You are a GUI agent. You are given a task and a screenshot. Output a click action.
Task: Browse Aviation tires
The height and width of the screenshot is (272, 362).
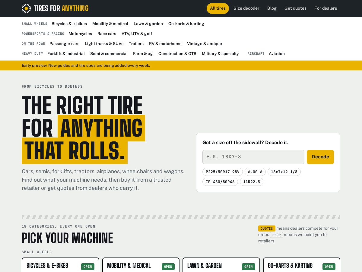tap(277, 53)
